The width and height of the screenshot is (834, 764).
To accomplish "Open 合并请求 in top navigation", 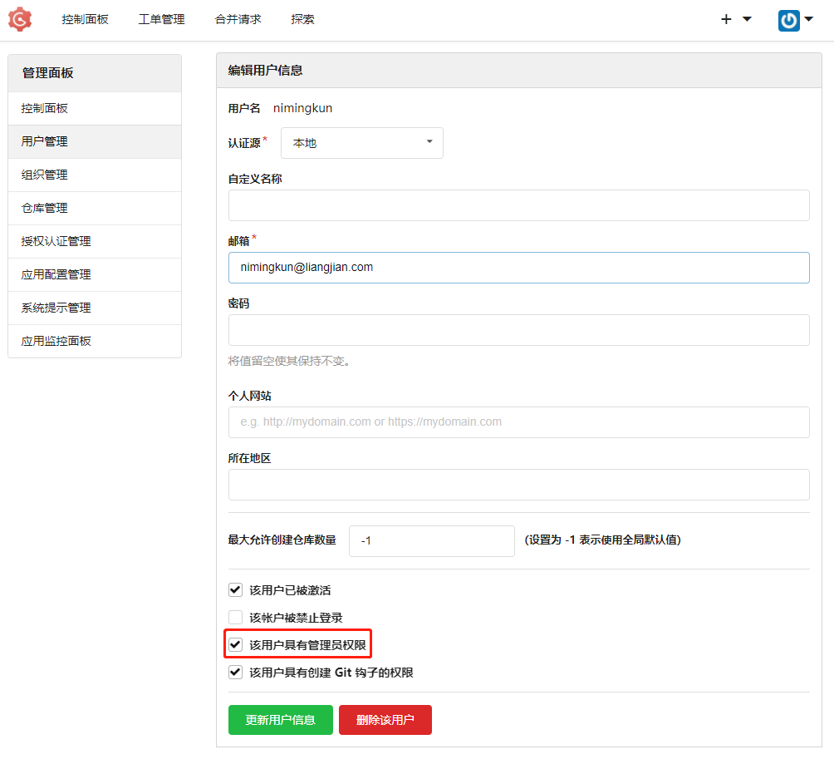I will [x=238, y=19].
